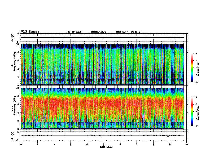Screen dimensions: 210x162
Task: Select the date "30, 2026" in the header
Action: [77, 32]
